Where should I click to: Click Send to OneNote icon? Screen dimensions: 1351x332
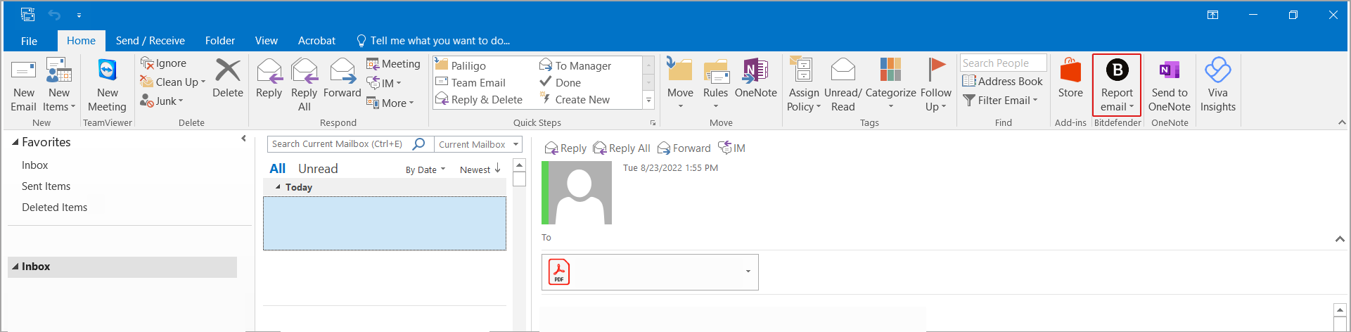coord(1169,71)
